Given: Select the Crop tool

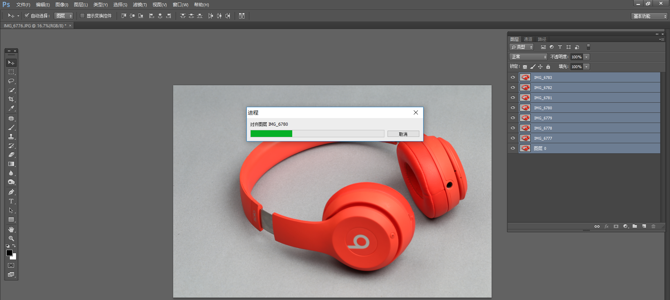Looking at the screenshot, I should click(11, 99).
